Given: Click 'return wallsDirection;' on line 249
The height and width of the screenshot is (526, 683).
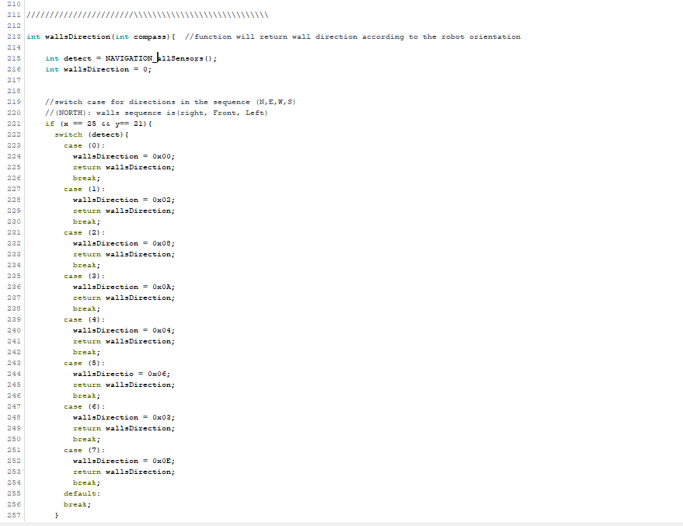Looking at the screenshot, I should pos(124,429).
